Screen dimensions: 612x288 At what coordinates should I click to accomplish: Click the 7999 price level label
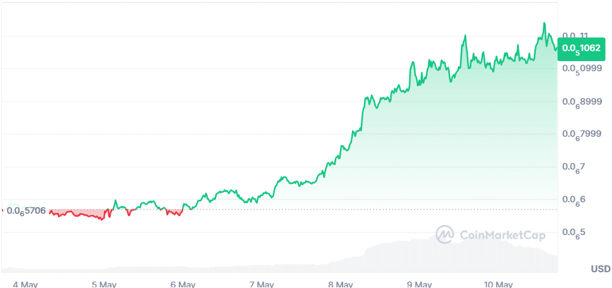tap(582, 134)
